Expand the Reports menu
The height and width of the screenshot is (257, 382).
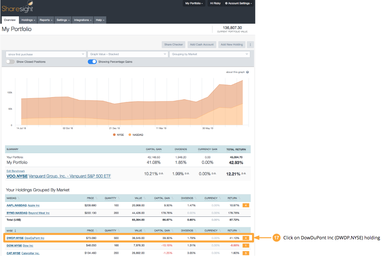pos(46,20)
